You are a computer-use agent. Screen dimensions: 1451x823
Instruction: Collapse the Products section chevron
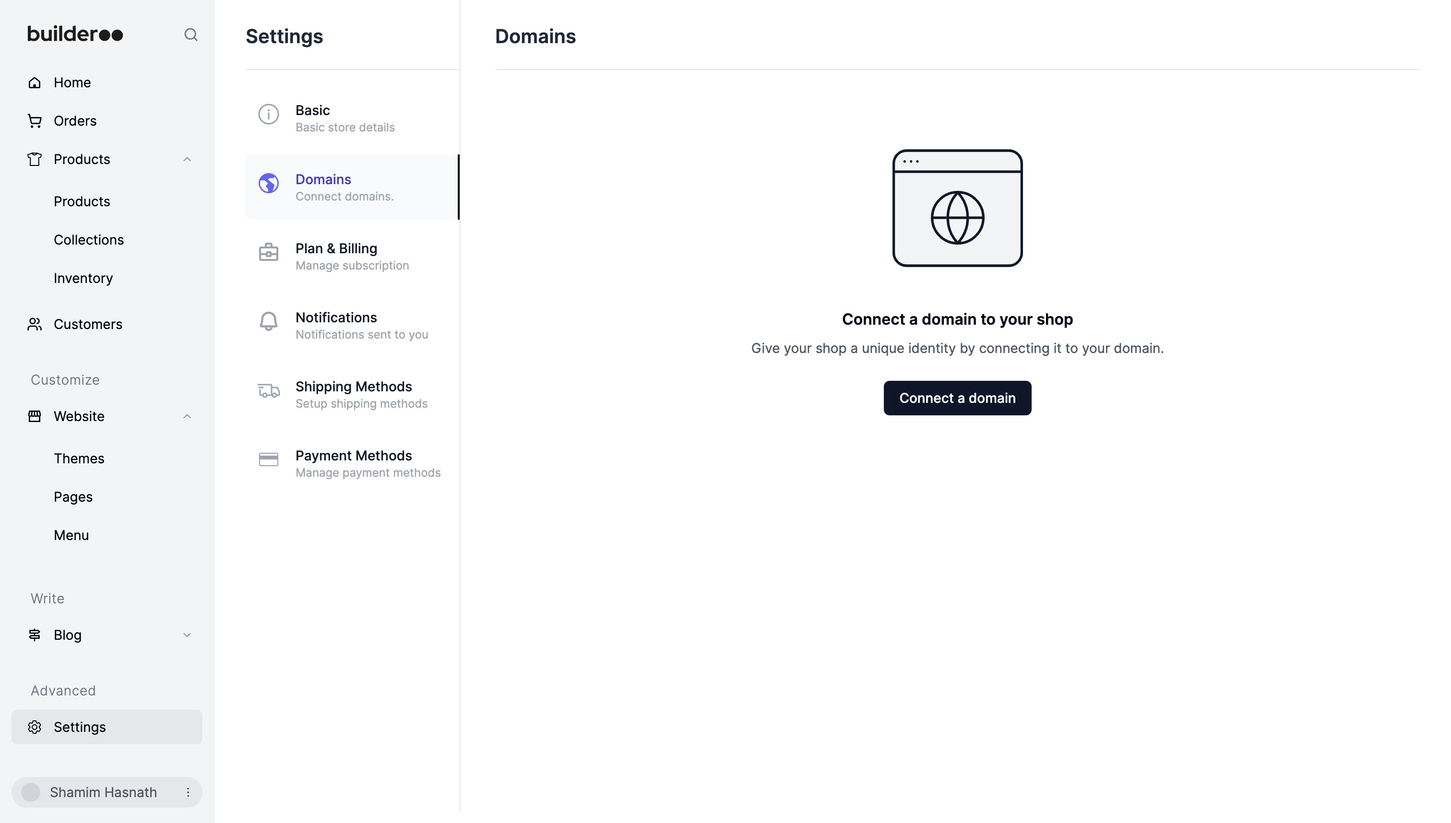coord(187,159)
